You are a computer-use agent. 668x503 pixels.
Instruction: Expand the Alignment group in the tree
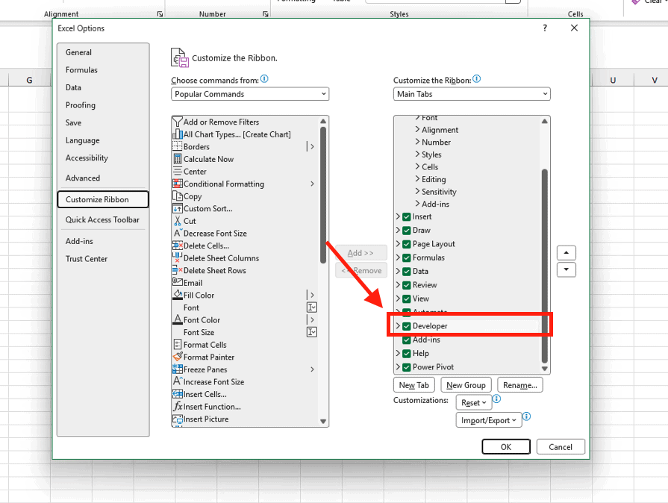pos(417,129)
